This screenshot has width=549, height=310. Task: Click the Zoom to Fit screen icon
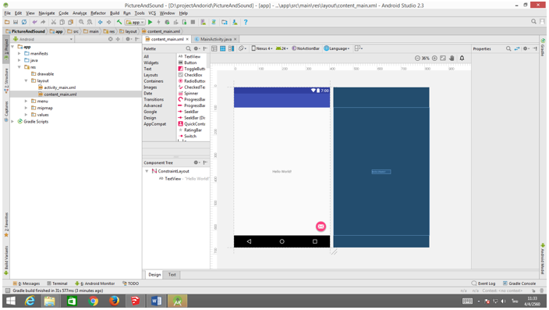pos(443,59)
